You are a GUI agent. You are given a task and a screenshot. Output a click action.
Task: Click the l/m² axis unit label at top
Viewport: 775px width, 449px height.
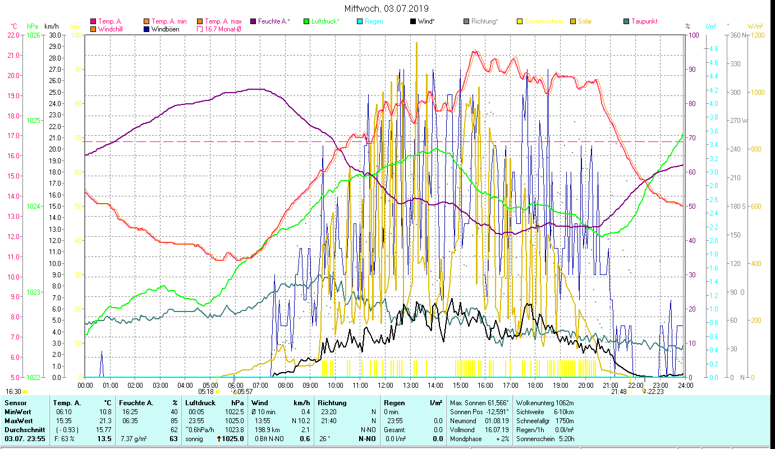710,26
